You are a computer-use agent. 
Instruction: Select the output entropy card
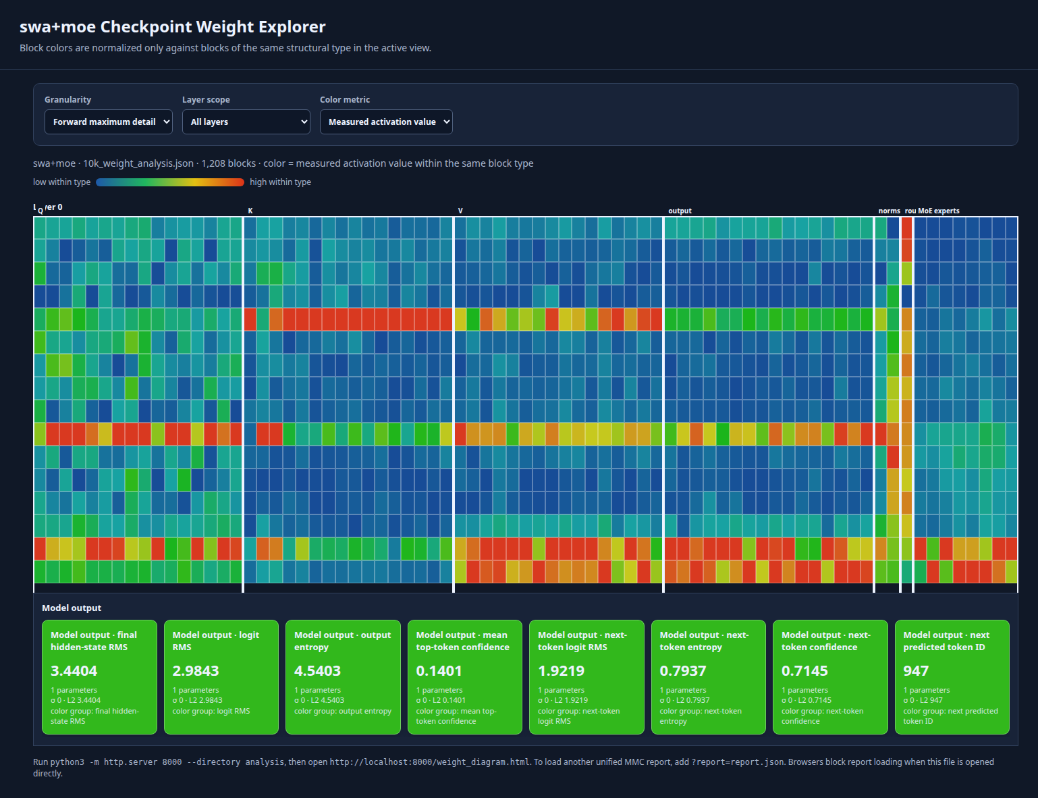(343, 677)
